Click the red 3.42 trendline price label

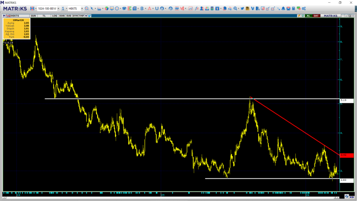click(x=347, y=155)
